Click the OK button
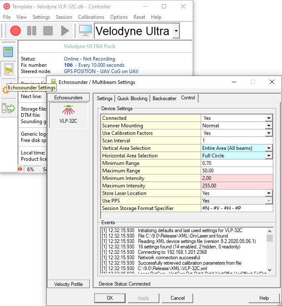Viewport: 282px width, 306px height. tap(110, 298)
